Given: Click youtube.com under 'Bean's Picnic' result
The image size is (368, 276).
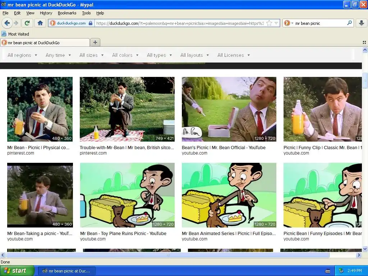Looking at the screenshot, I should (194, 153).
